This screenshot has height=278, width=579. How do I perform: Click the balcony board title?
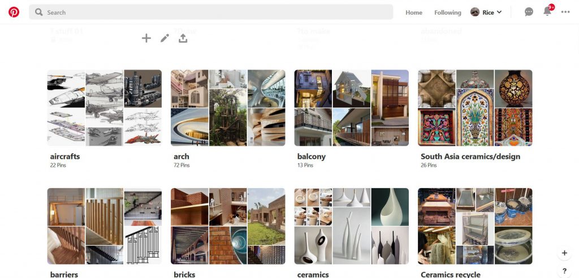[x=312, y=157]
